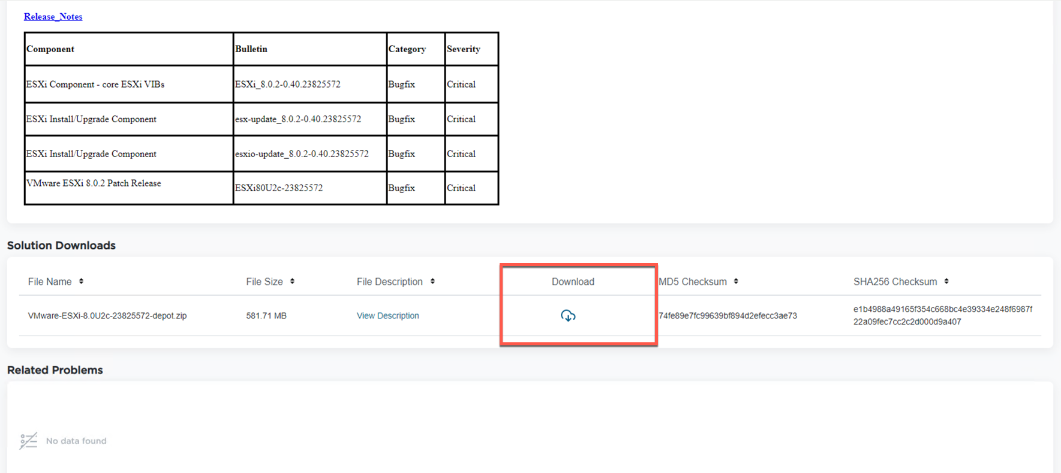
Task: Click the cloud download icon
Action: tap(568, 315)
